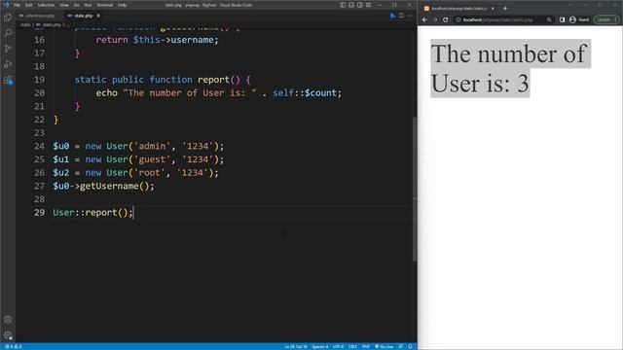Viewport: 623px width, 350px height.
Task: Open notifications bell in status bar
Action: click(410, 346)
